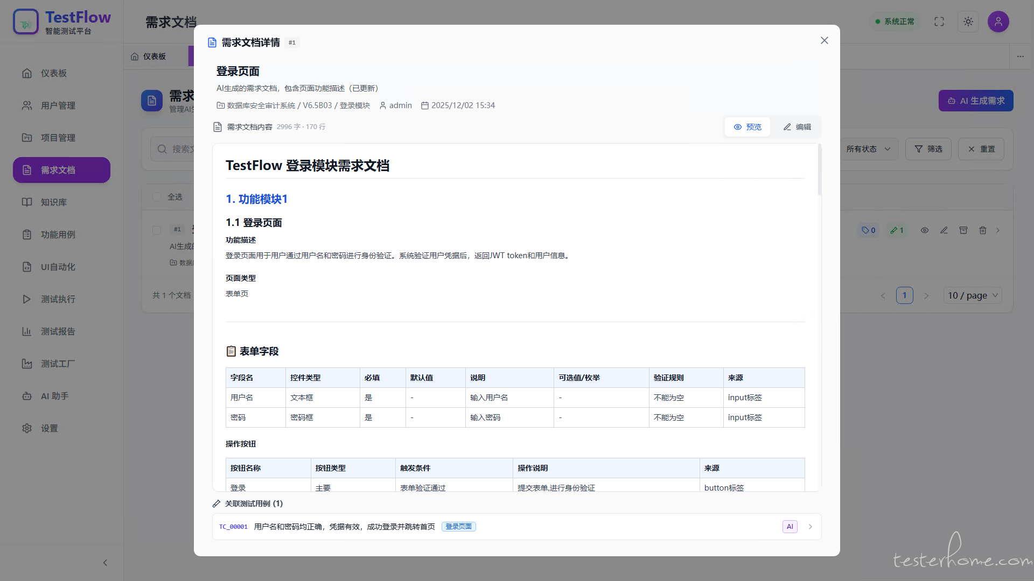
Task: Click the fullscreen expand icon
Action: (x=939, y=22)
